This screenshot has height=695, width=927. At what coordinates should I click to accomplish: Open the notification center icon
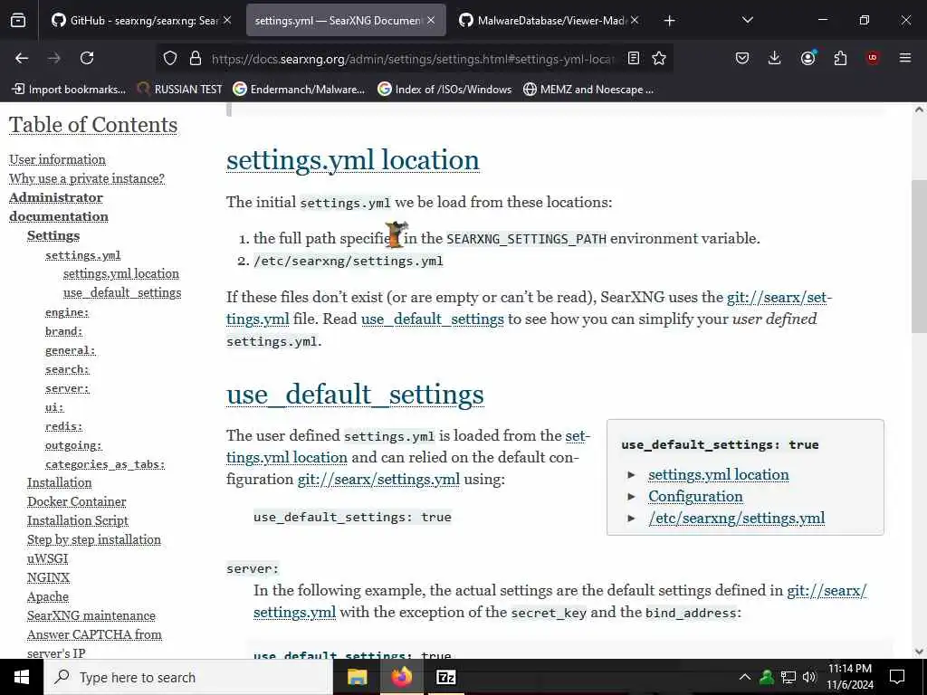tap(897, 677)
